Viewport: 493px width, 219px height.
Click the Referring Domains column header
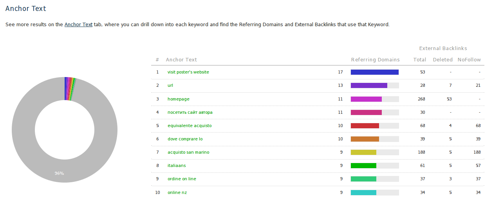tap(375, 60)
